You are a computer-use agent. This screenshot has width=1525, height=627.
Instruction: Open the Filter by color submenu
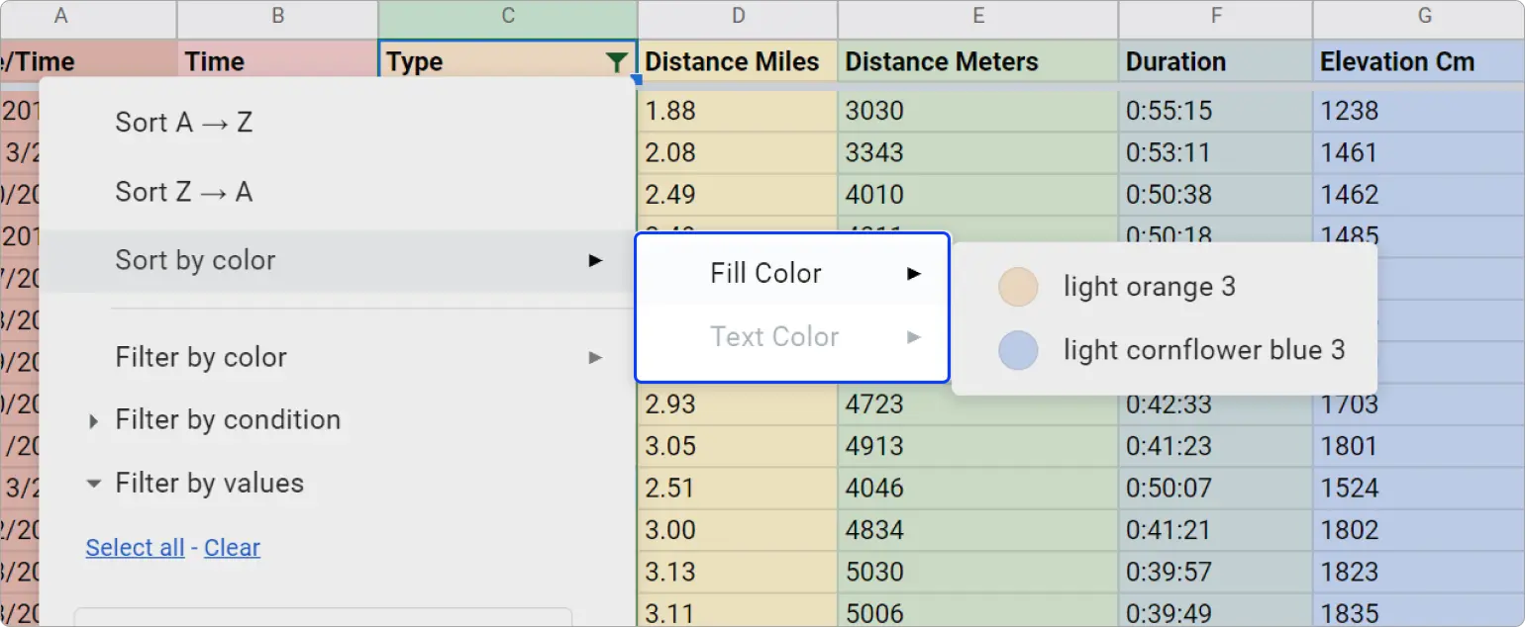tap(201, 358)
